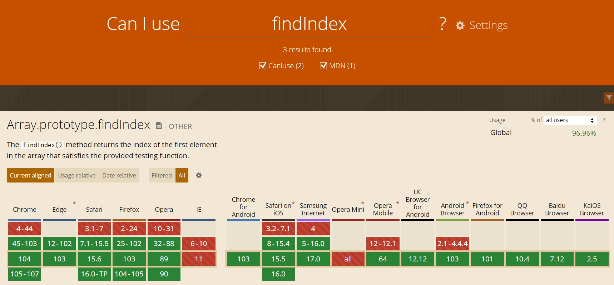Select Opera 32-88 cell
Image resolution: width=614 pixels, height=285 pixels.
(164, 244)
